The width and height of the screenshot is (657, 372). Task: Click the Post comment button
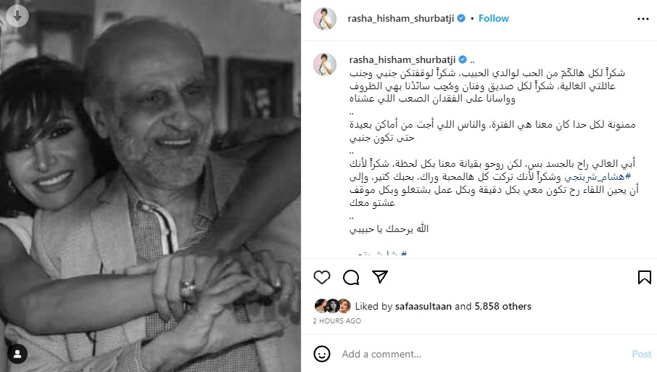pos(642,354)
